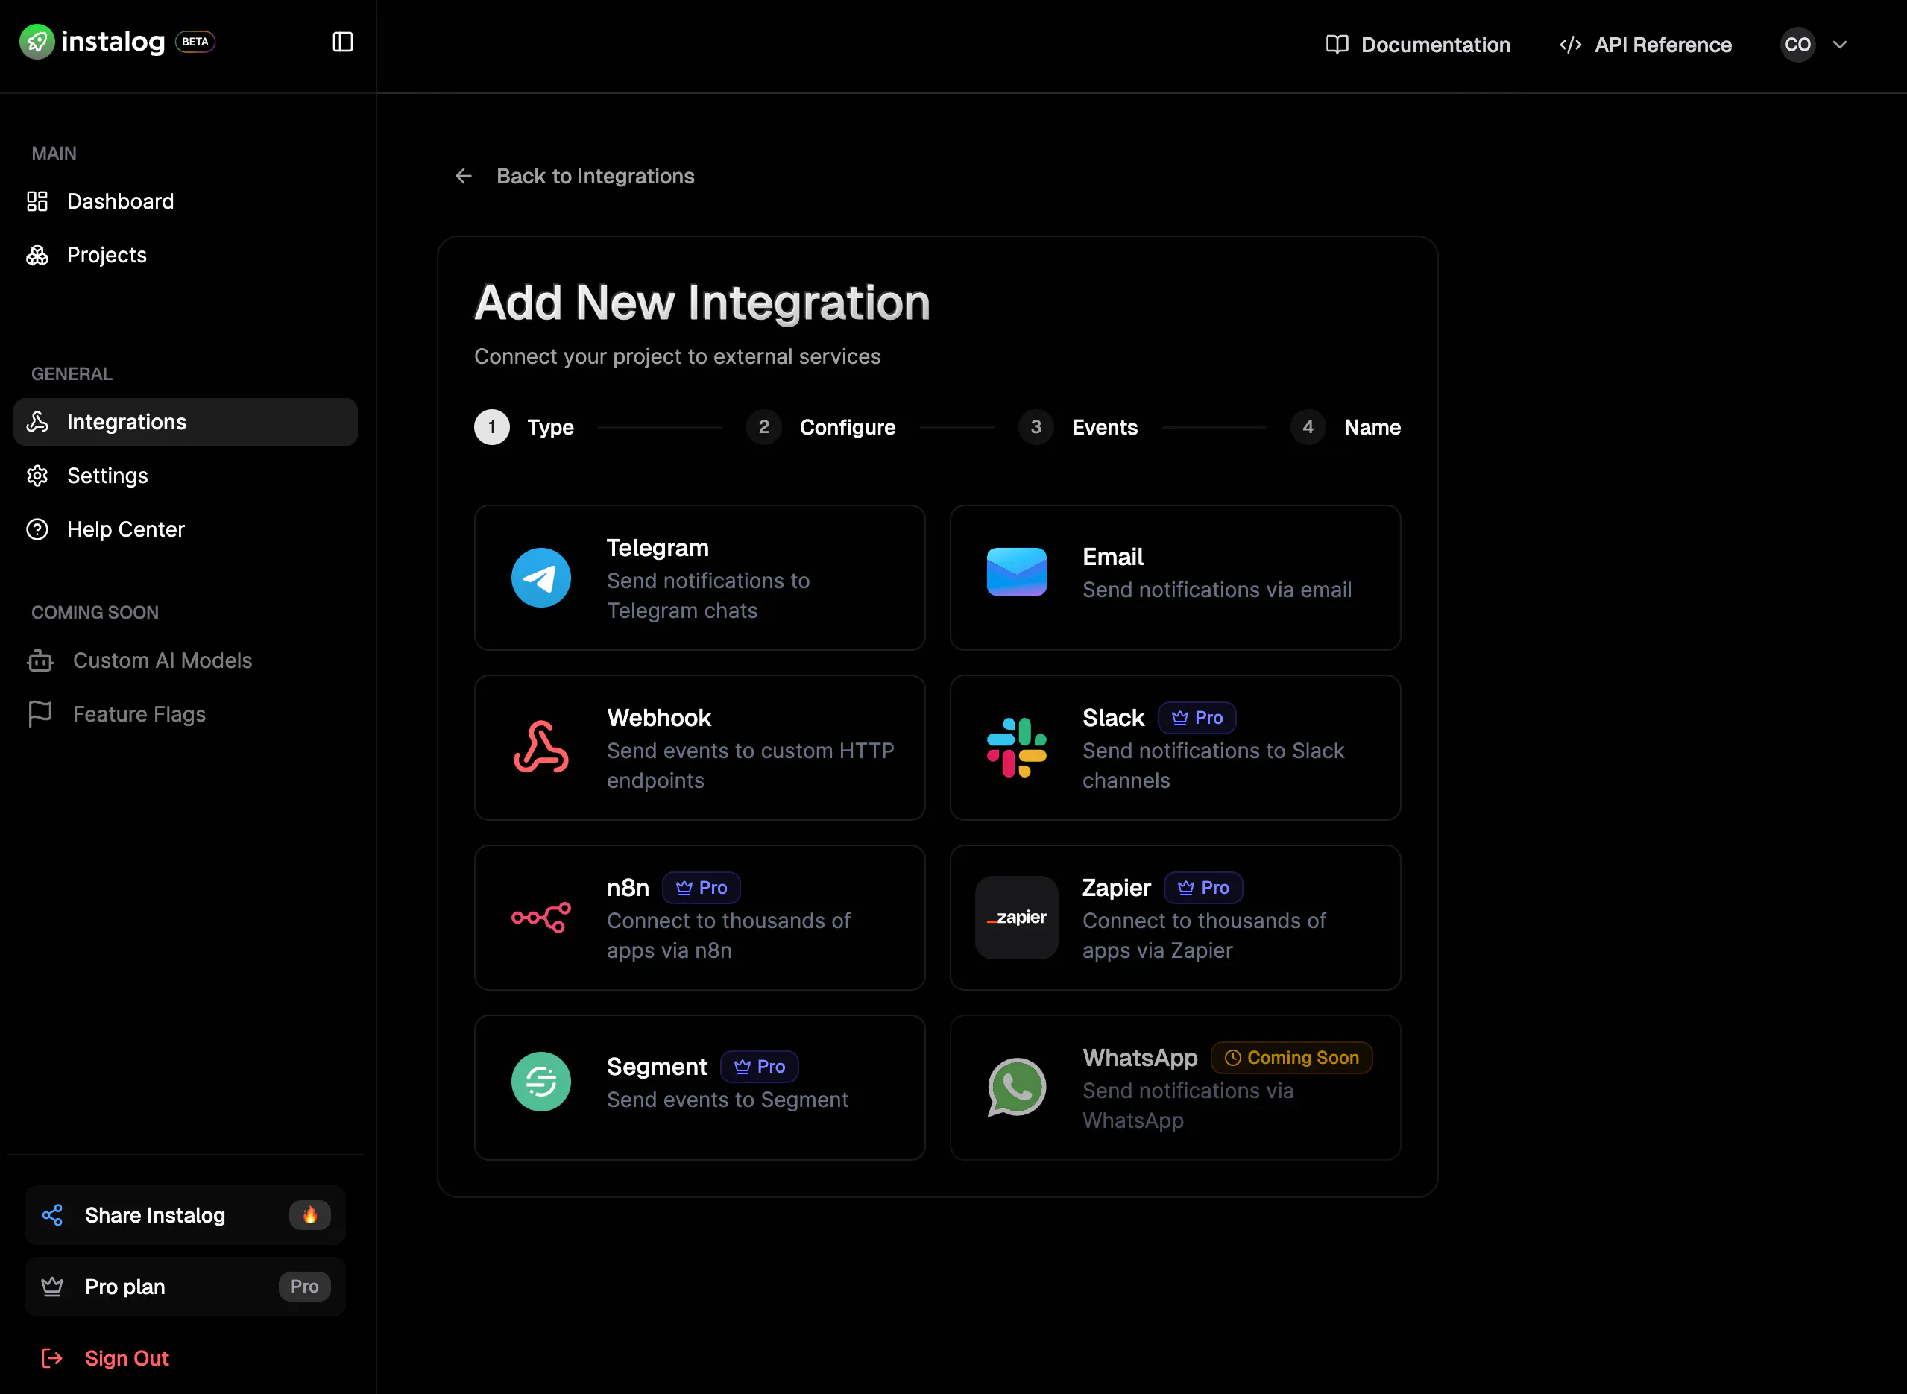Click the fire badge on Share Instalog
1907x1394 pixels.
point(309,1215)
